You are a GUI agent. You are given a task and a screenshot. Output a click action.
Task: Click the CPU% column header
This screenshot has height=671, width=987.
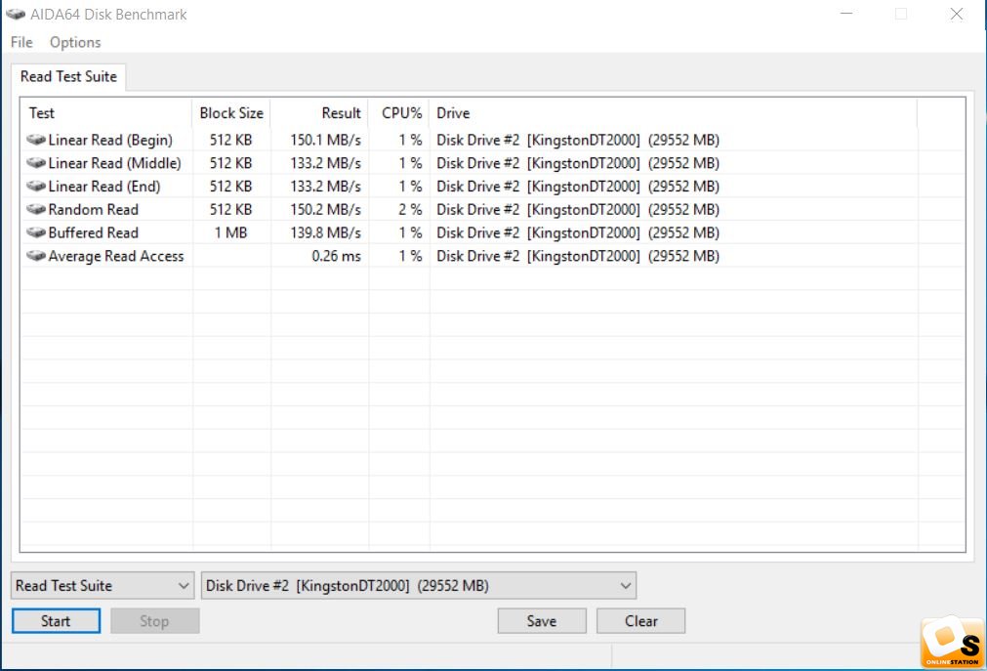pos(399,113)
